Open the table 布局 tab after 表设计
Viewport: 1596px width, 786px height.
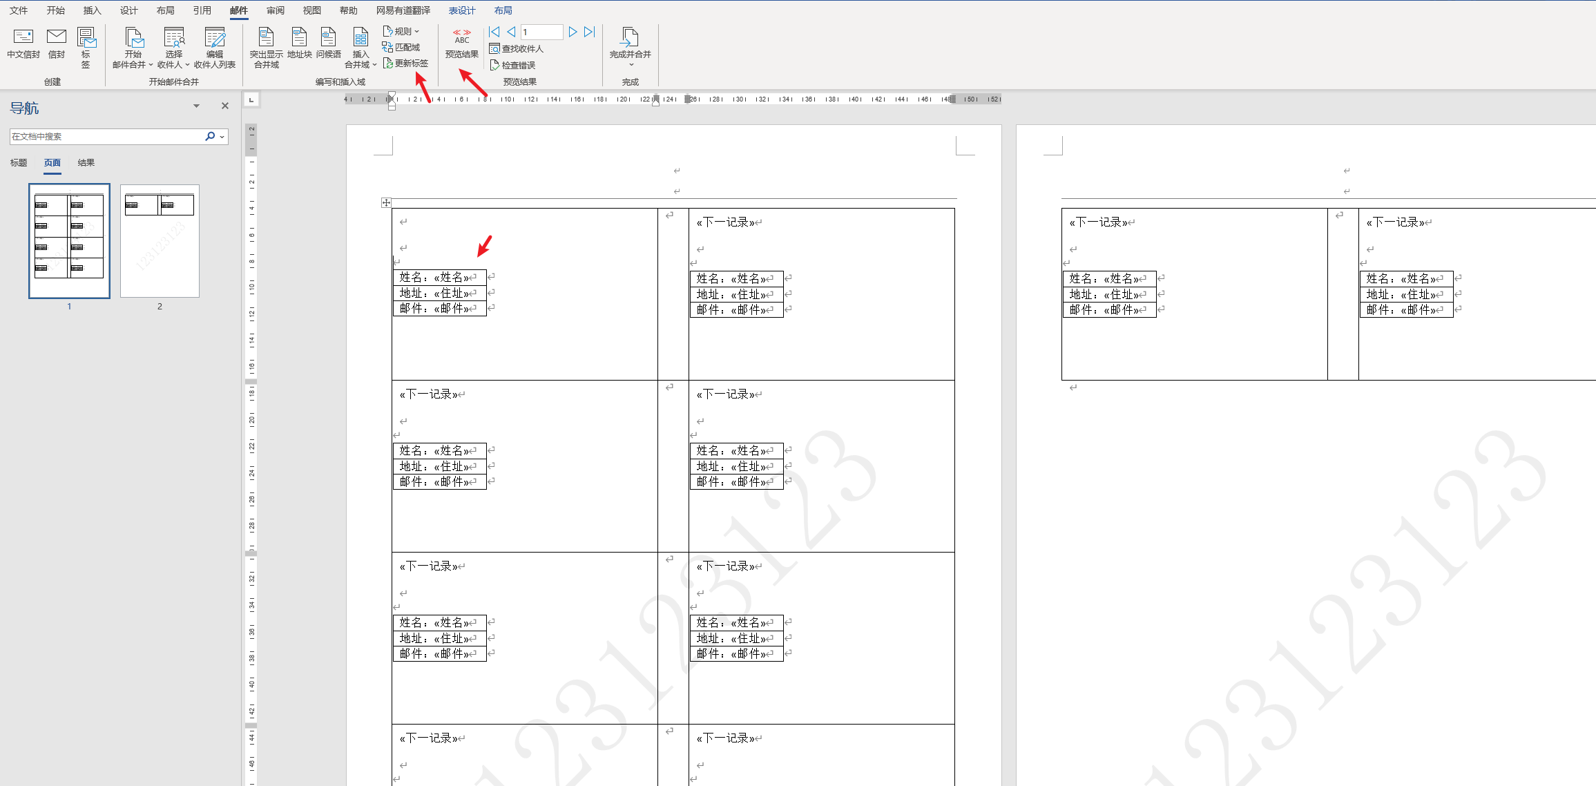pos(503,10)
